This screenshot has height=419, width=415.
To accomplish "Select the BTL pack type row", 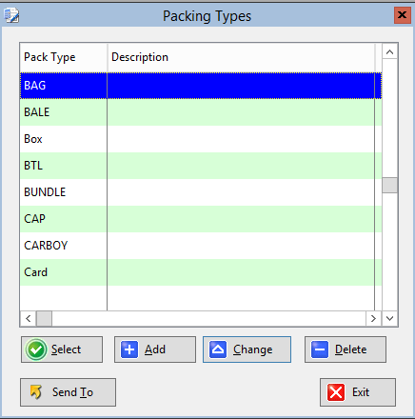I will (201, 166).
